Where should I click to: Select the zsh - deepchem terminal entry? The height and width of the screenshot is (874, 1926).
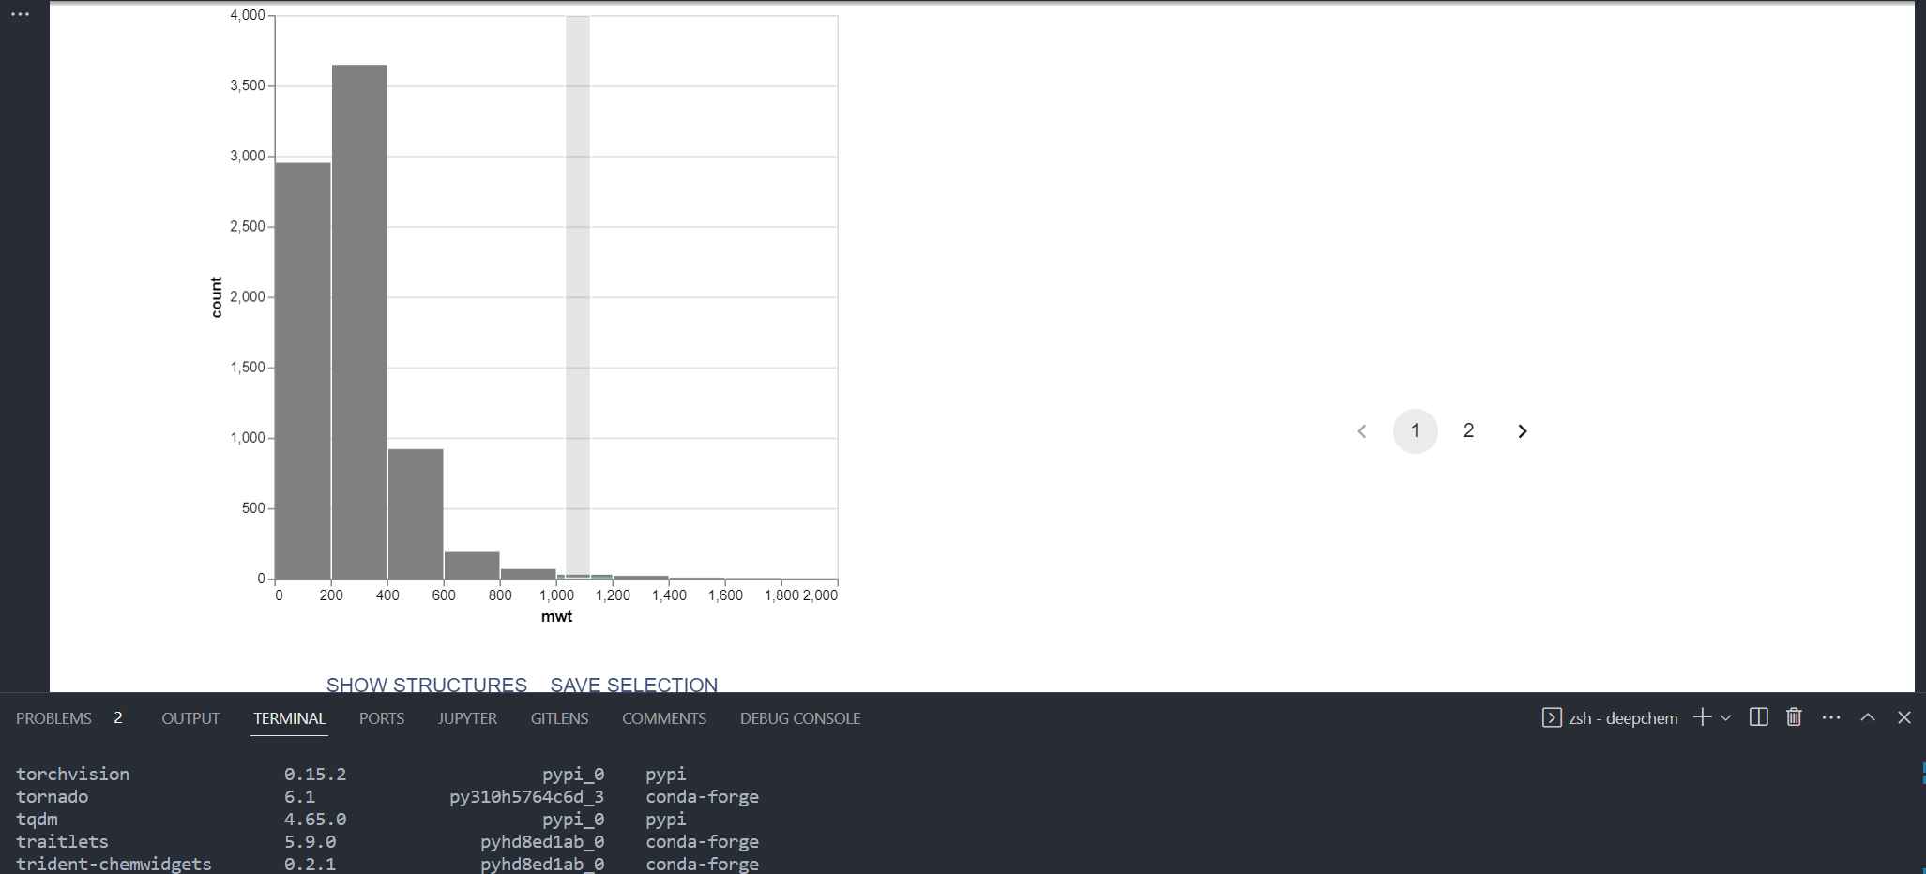point(1623,717)
